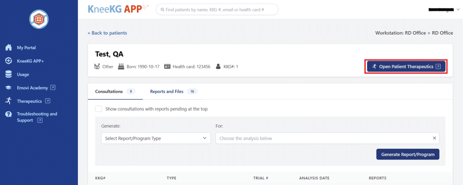Click the KKG#: 1 text

click(230, 66)
